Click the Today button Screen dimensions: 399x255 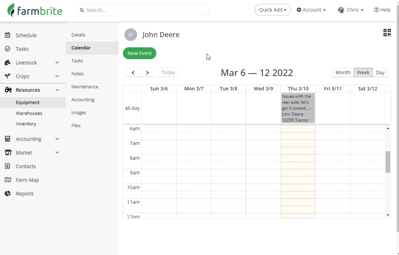point(168,73)
